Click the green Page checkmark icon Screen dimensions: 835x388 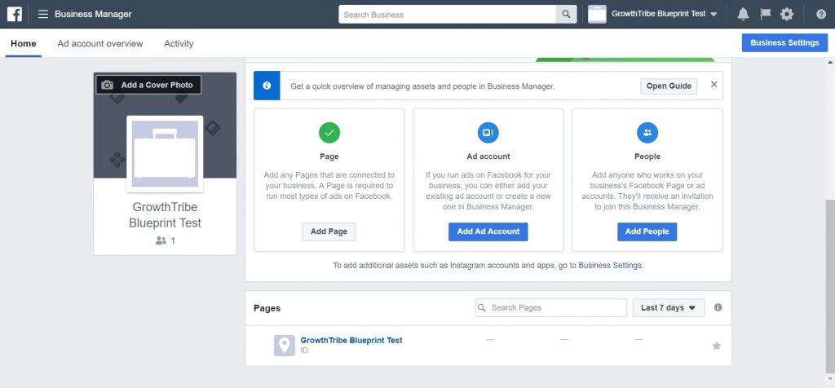[x=329, y=133]
